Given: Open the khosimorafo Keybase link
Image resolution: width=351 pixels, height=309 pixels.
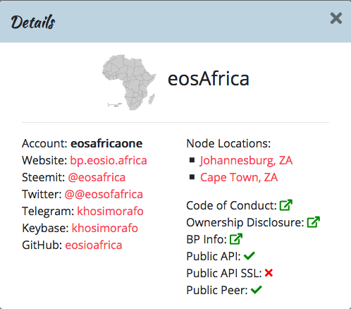Looking at the screenshot, I should point(105,228).
